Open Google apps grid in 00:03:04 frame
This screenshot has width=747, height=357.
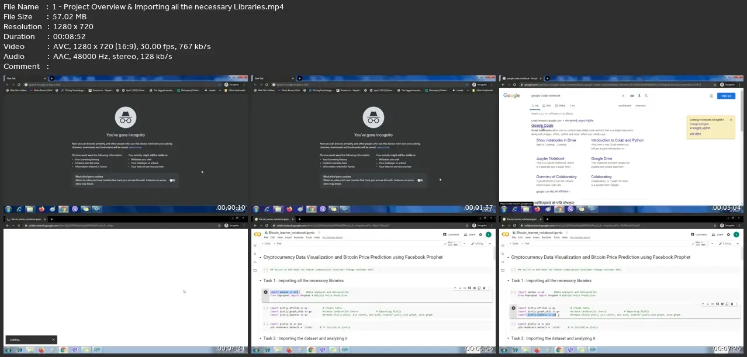tap(711, 96)
